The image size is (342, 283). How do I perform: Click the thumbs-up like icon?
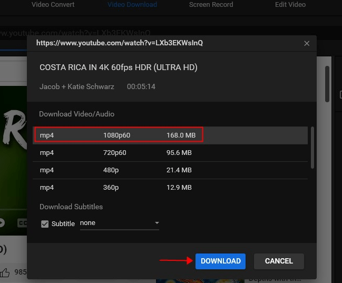(x=5, y=272)
